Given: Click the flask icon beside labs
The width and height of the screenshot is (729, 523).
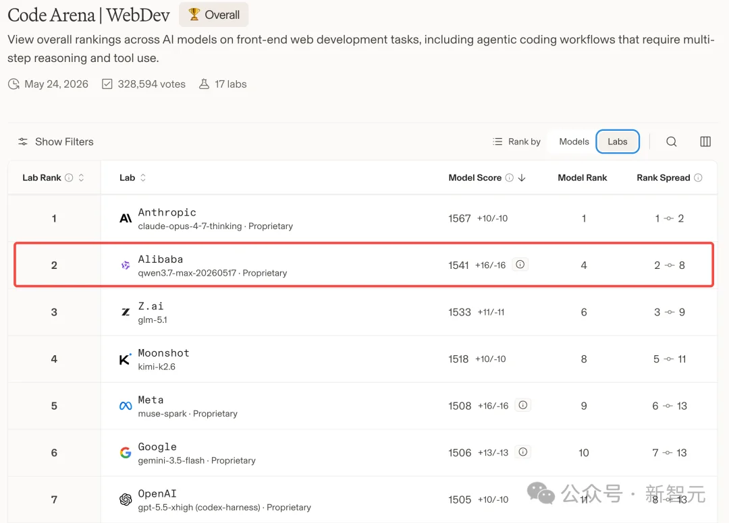Looking at the screenshot, I should coord(204,84).
